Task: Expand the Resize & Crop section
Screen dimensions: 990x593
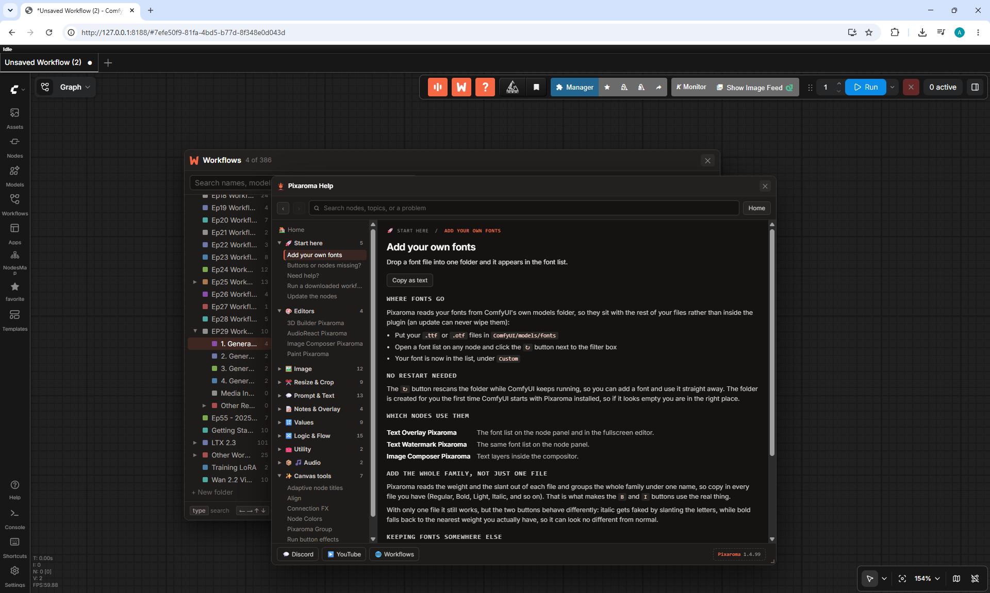Action: click(x=279, y=382)
